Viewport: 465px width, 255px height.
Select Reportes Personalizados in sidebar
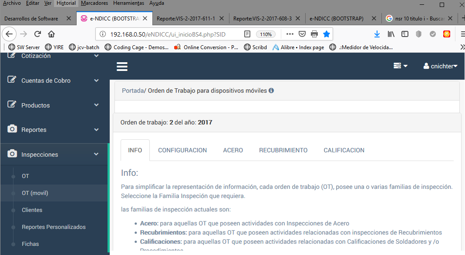pyautogui.click(x=54, y=227)
